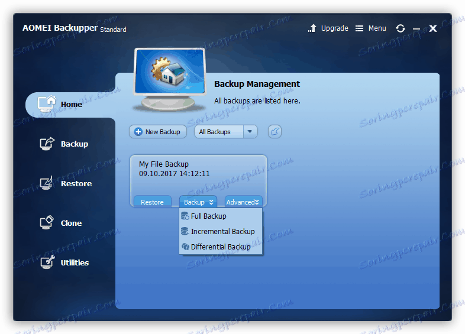Click the Backup Management monitor illustration
Screen dimensions: 465x334
click(170, 79)
